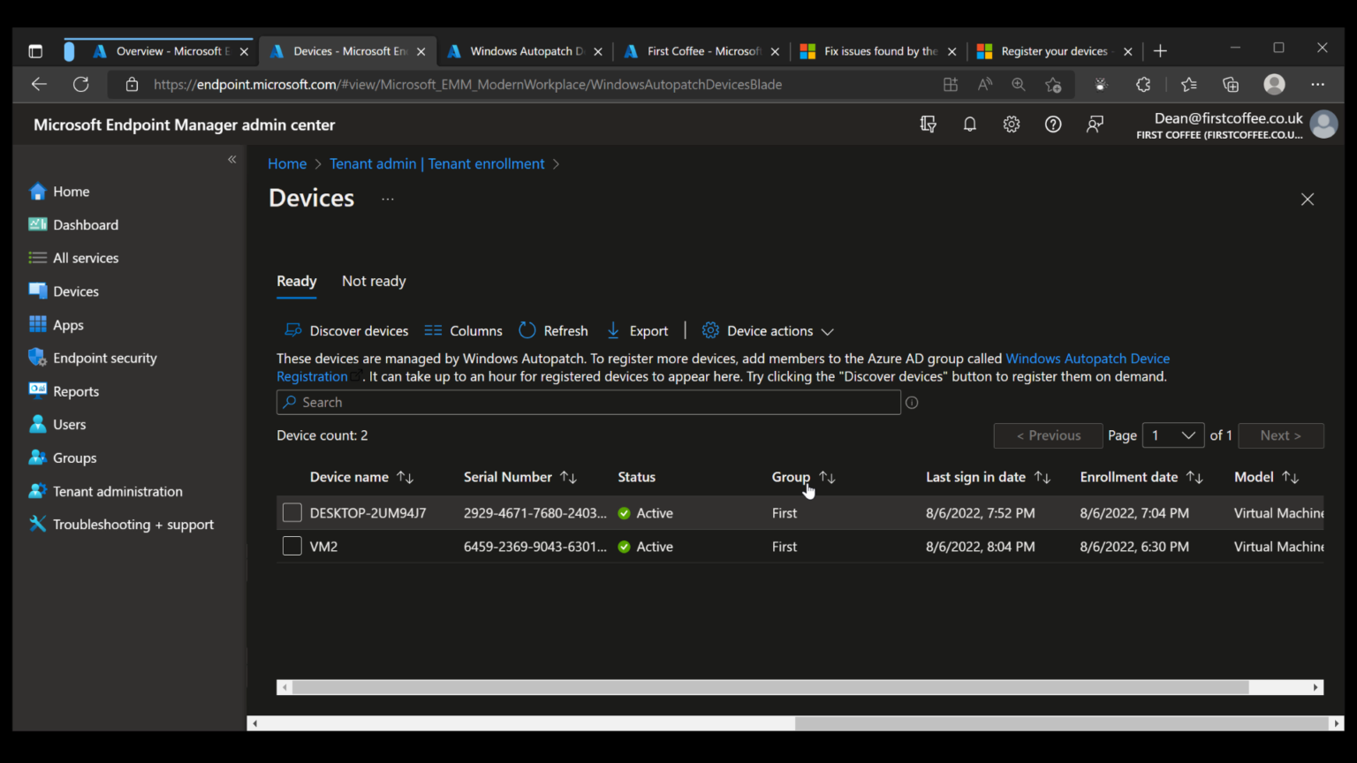1357x763 pixels.
Task: Select Reports in the left navigation
Action: click(x=75, y=391)
